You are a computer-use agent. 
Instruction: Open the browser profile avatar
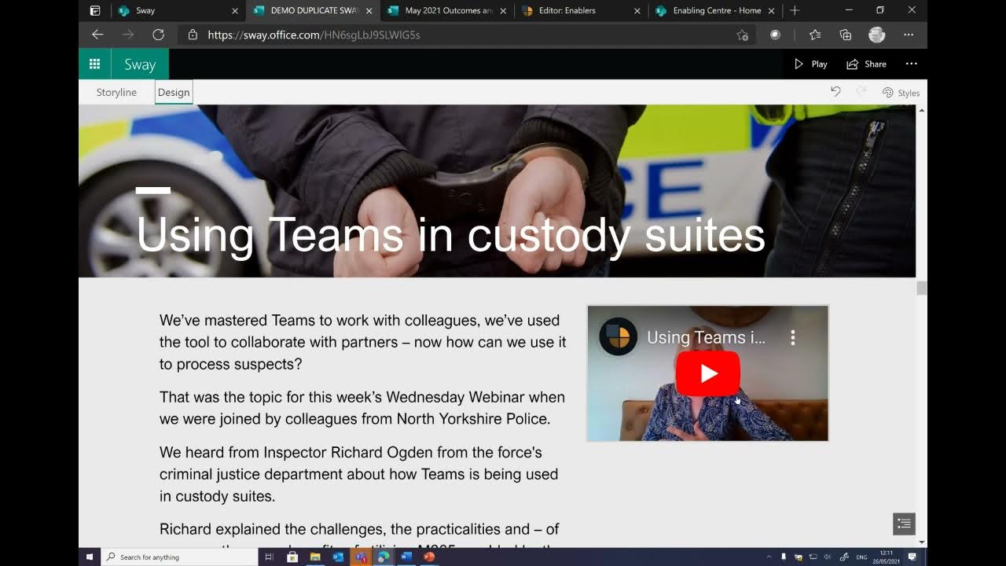tap(877, 35)
